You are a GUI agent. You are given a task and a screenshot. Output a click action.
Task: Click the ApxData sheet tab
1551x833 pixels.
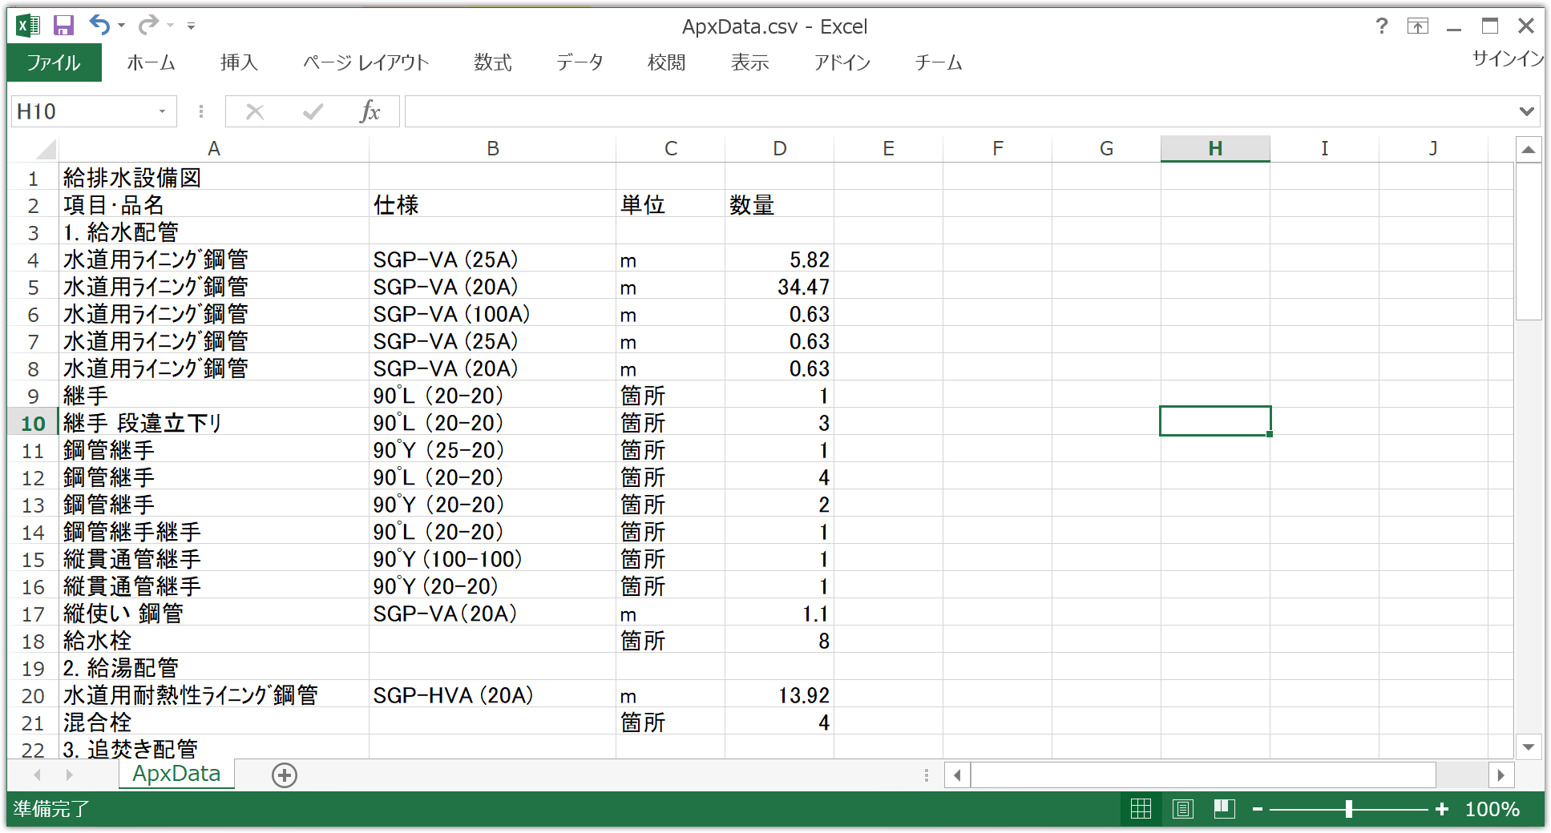(x=176, y=774)
